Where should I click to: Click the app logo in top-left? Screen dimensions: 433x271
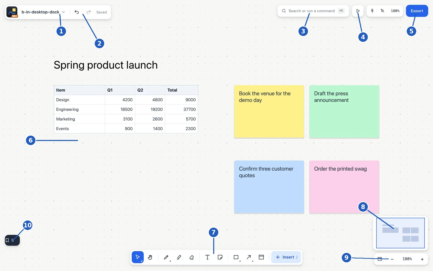pos(12,12)
